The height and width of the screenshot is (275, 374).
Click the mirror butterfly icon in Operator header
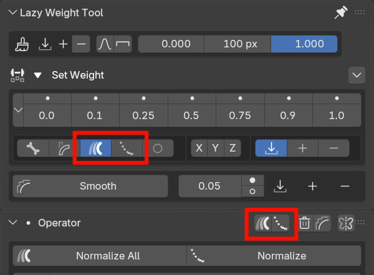pyautogui.click(x=345, y=222)
